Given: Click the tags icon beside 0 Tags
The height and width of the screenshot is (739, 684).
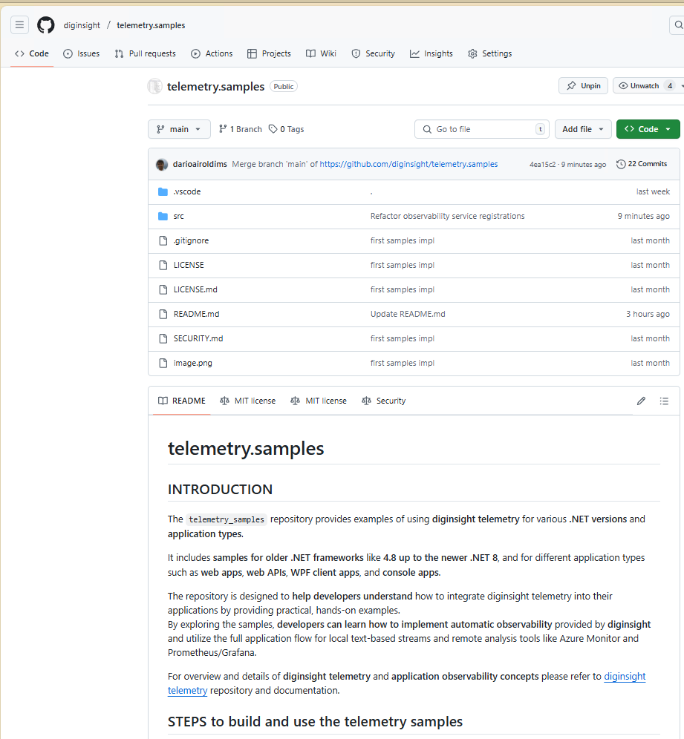Looking at the screenshot, I should (x=272, y=128).
